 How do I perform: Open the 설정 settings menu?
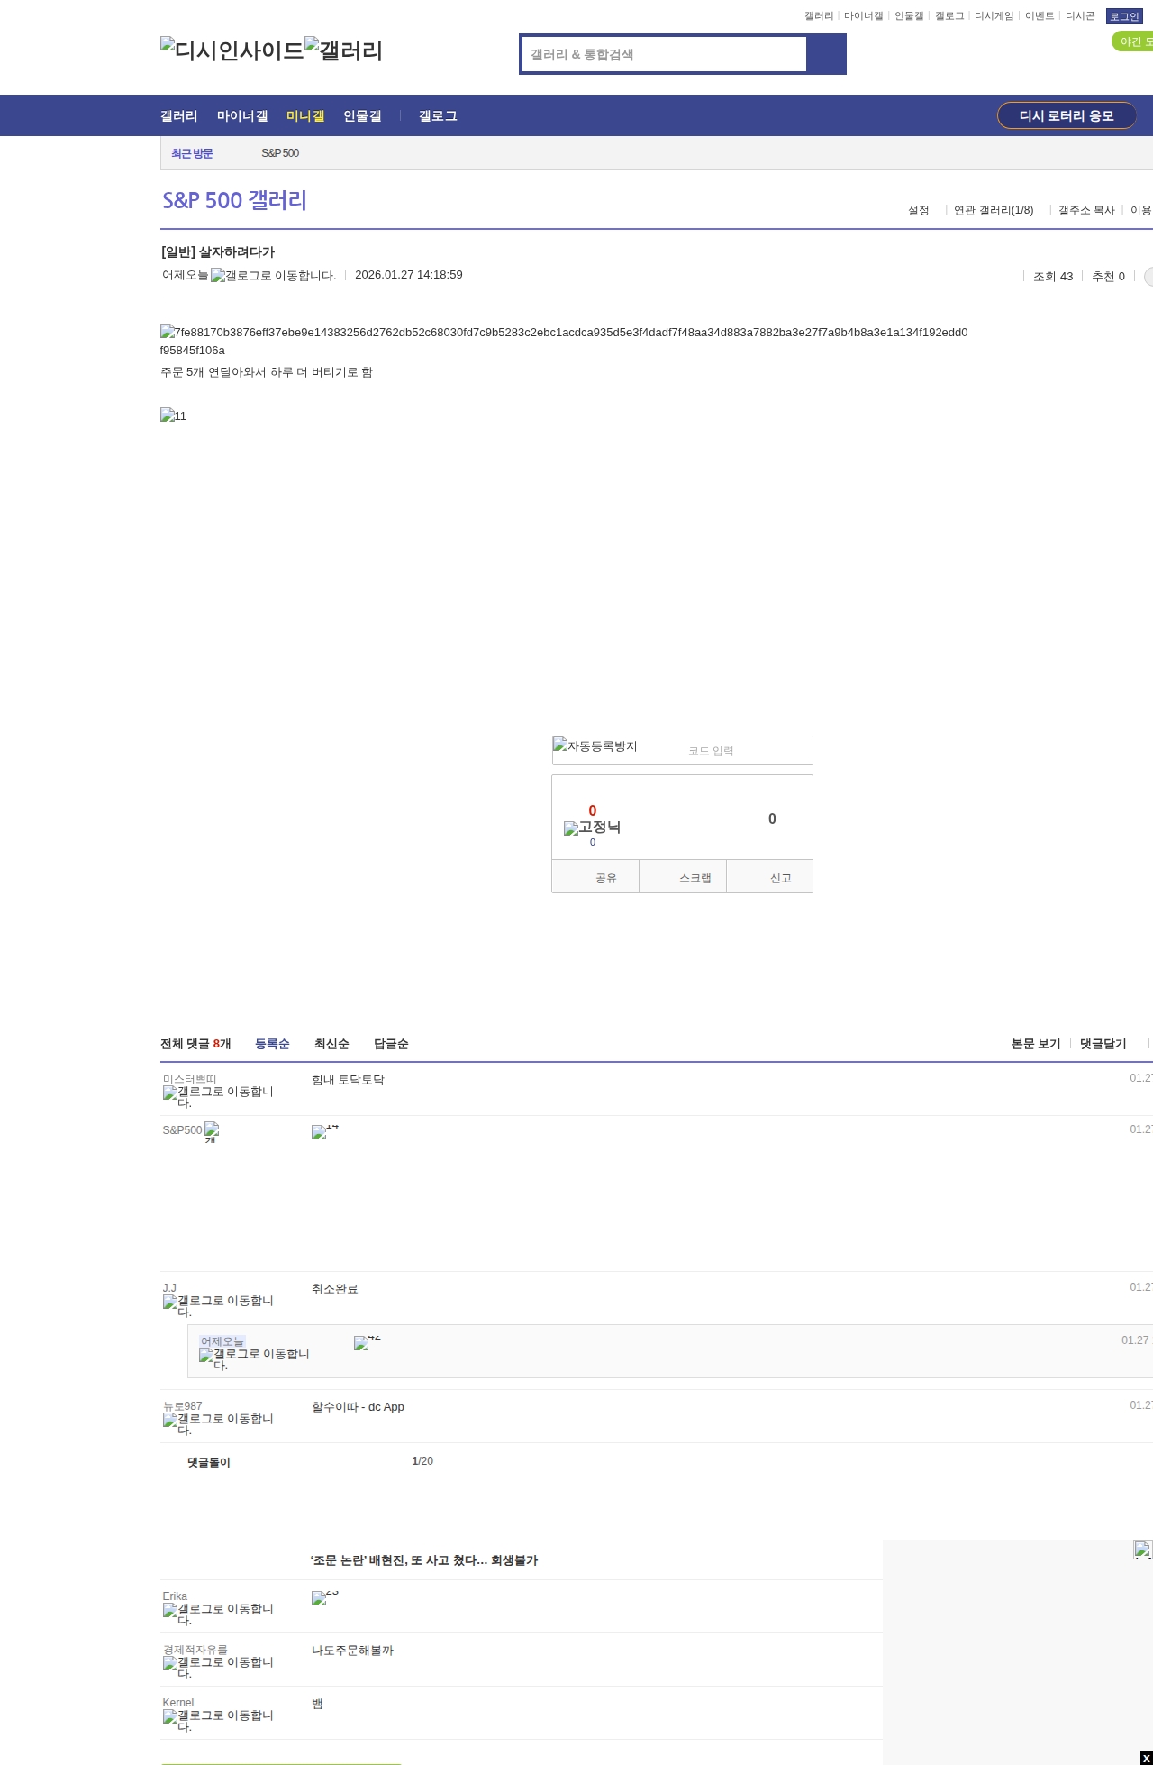(x=918, y=210)
